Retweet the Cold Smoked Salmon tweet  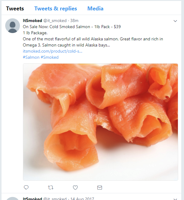[x=51, y=187]
